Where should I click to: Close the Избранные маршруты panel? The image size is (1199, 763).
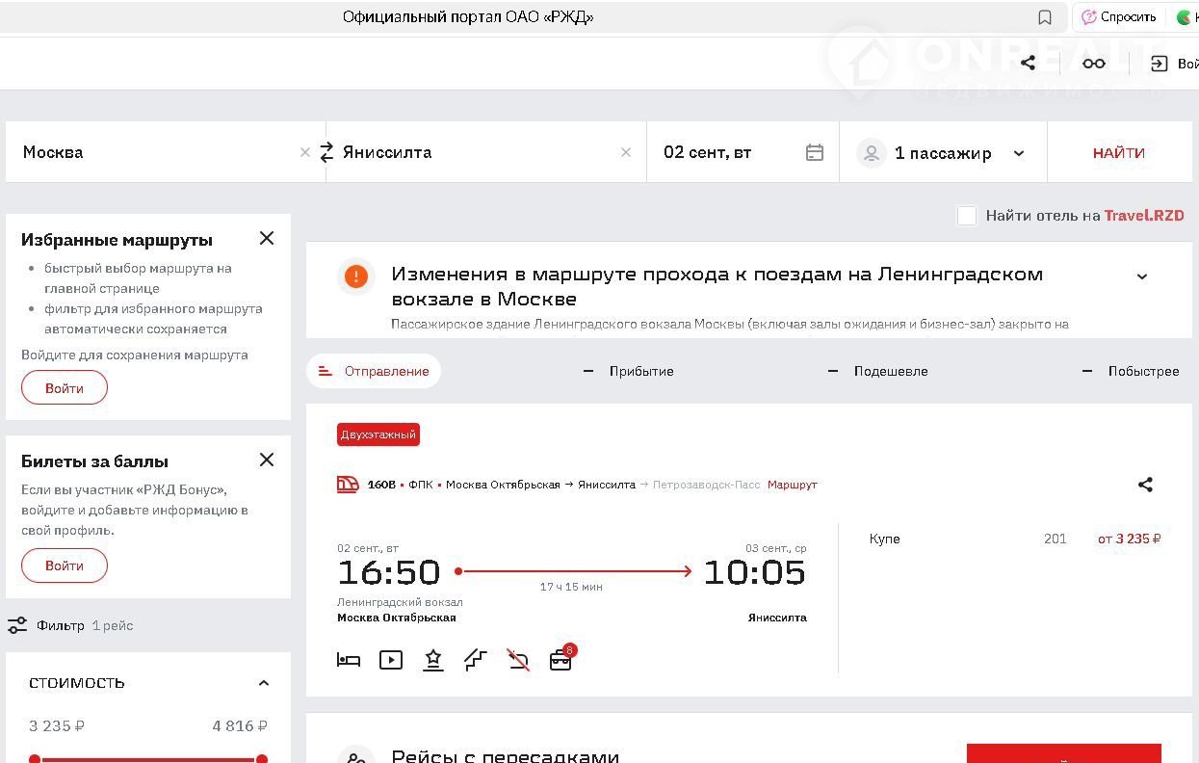[x=267, y=238]
